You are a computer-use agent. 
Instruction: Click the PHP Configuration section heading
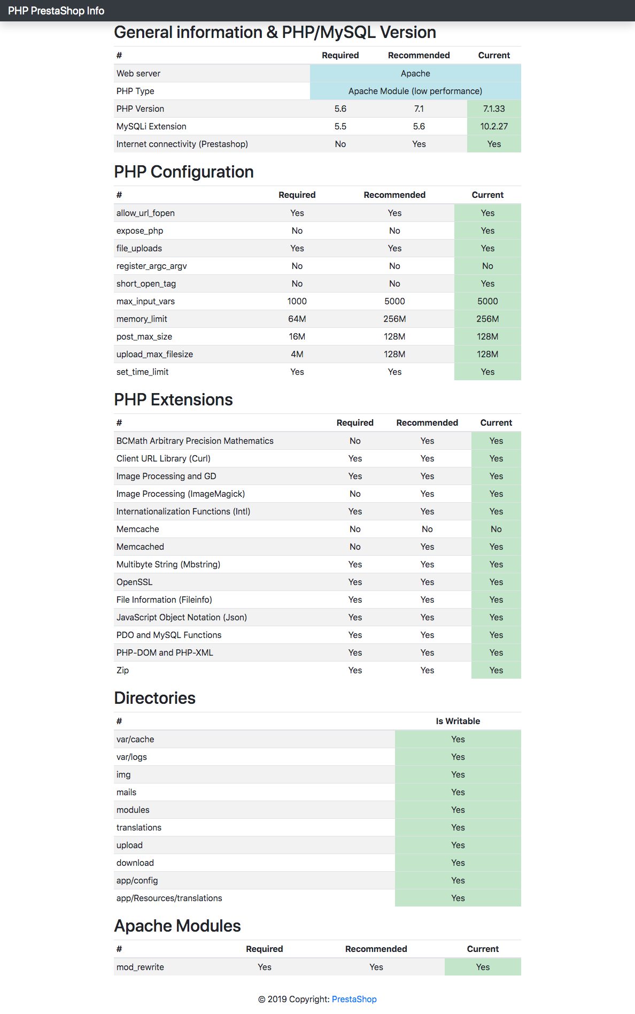pos(184,172)
